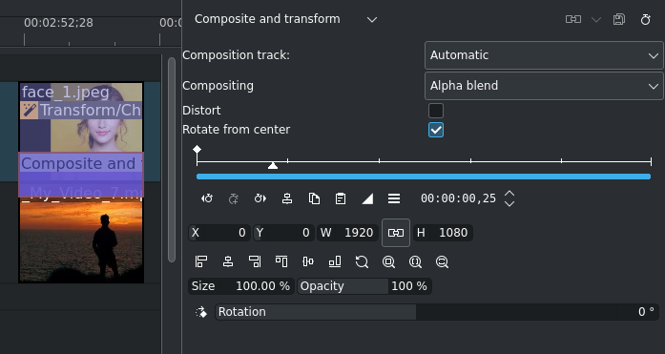The width and height of the screenshot is (665, 354).
Task: Click the dimmed add keyframe icon
Action: coord(234,198)
